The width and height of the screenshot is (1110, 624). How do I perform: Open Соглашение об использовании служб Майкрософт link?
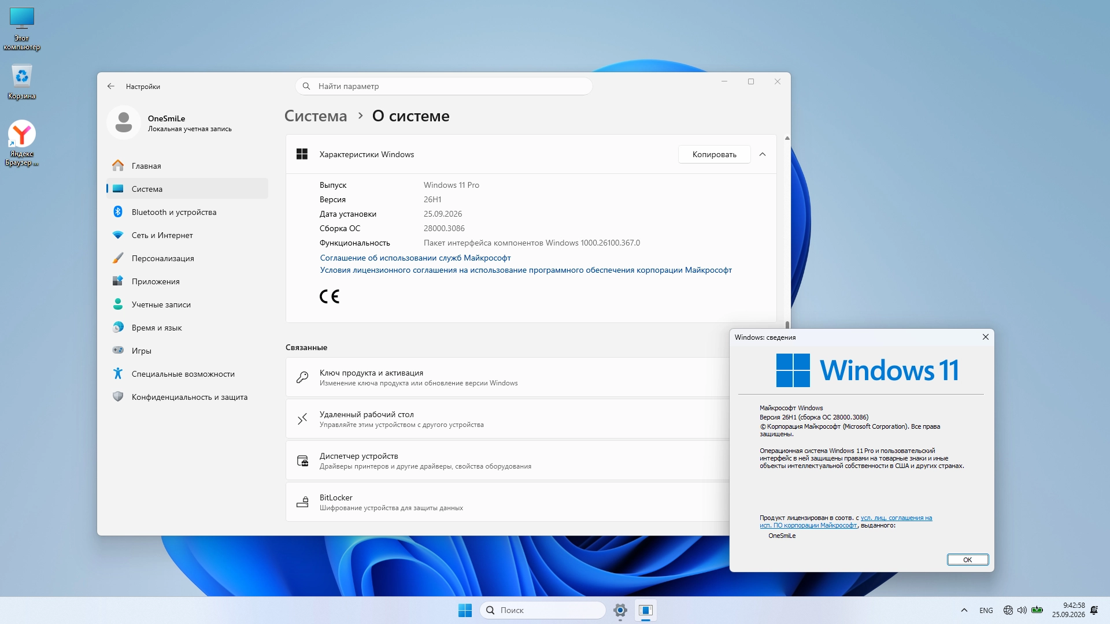pyautogui.click(x=415, y=258)
